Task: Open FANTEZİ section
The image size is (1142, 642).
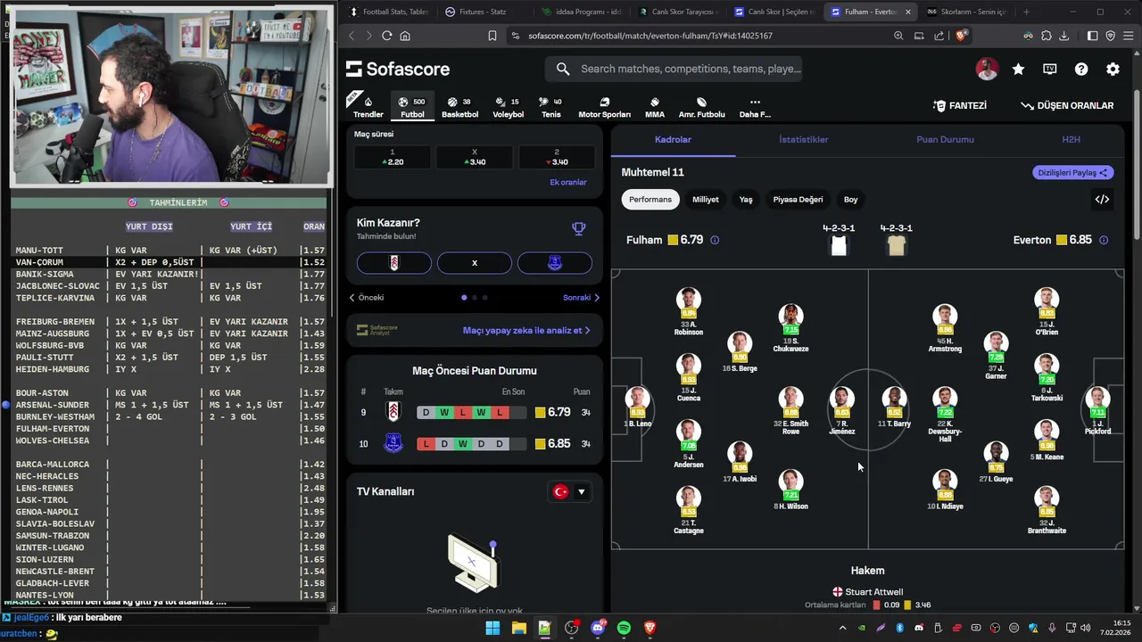Action: [960, 105]
